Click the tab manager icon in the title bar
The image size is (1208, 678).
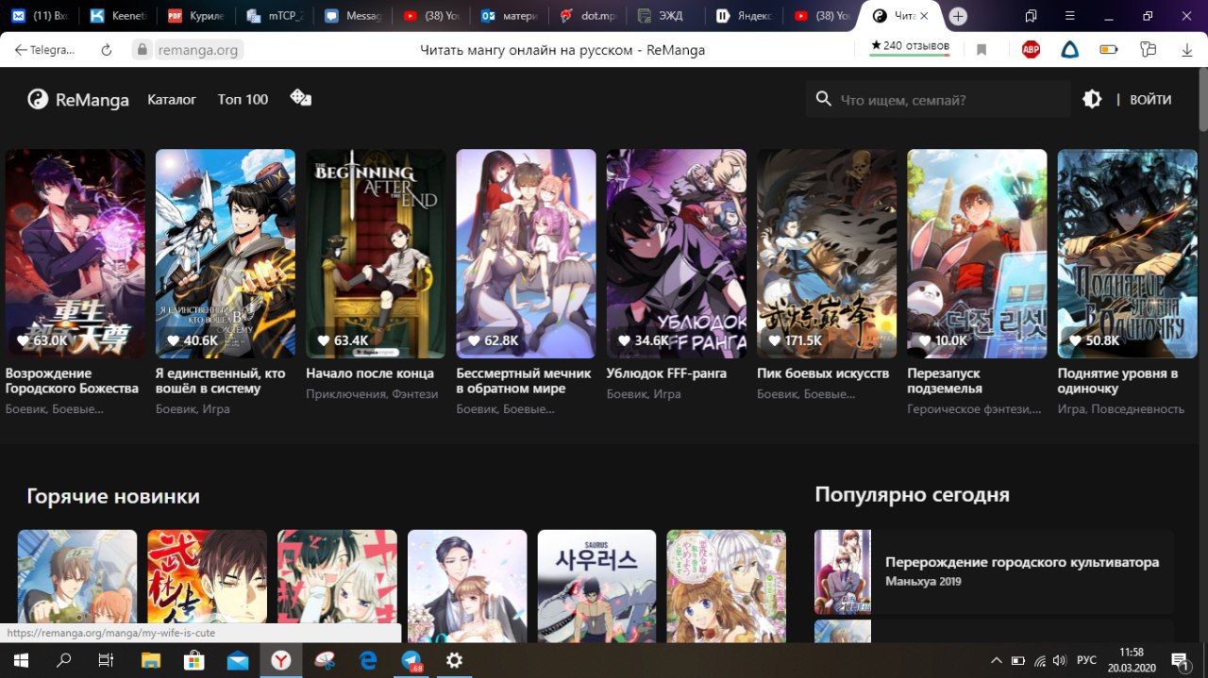(x=1032, y=16)
